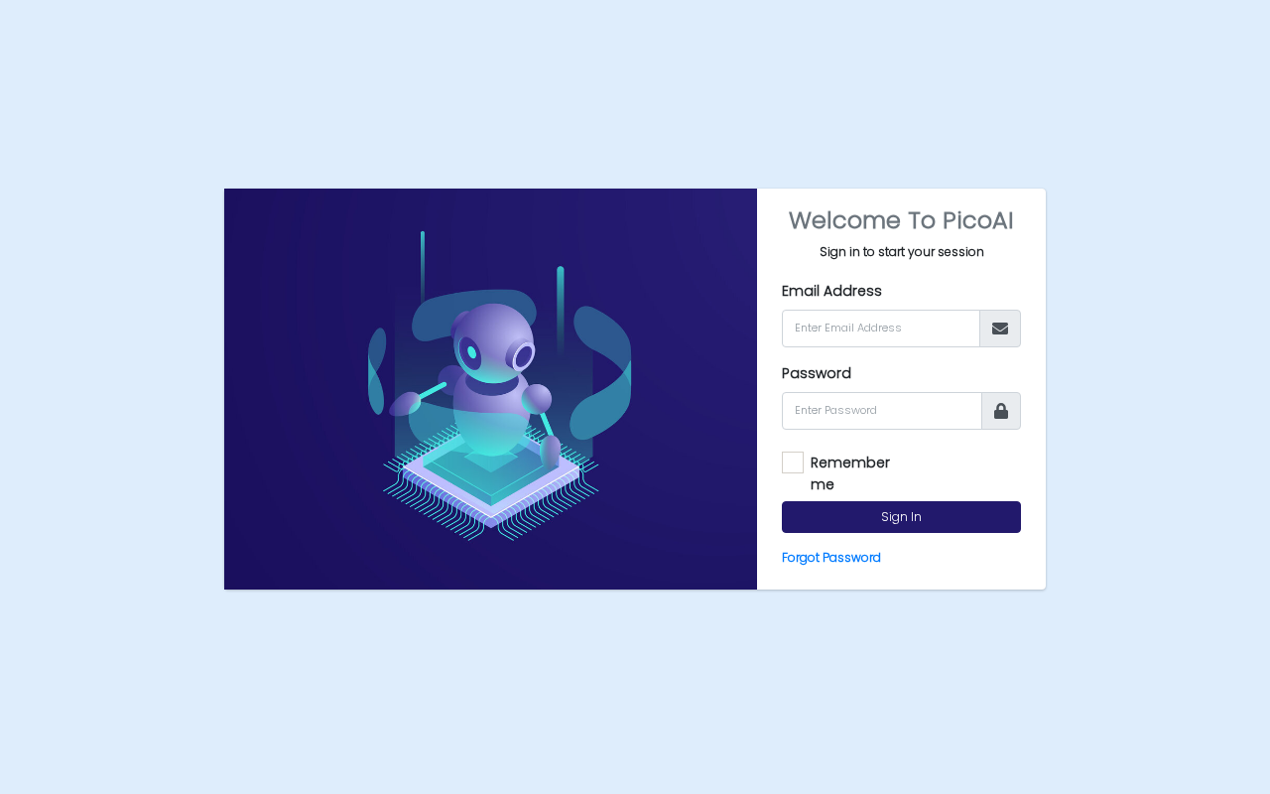
Task: Focus the Enter Email Address field
Action: [881, 329]
